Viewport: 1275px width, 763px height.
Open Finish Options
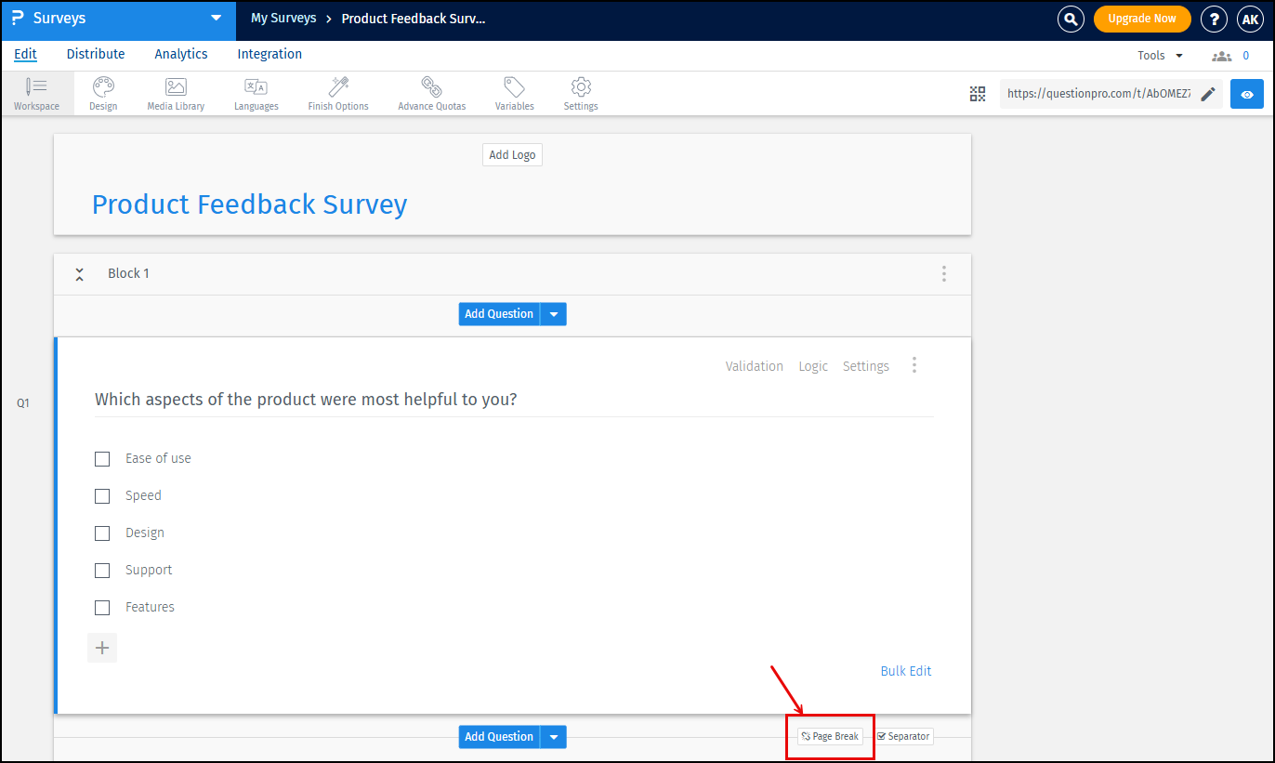[x=337, y=93]
